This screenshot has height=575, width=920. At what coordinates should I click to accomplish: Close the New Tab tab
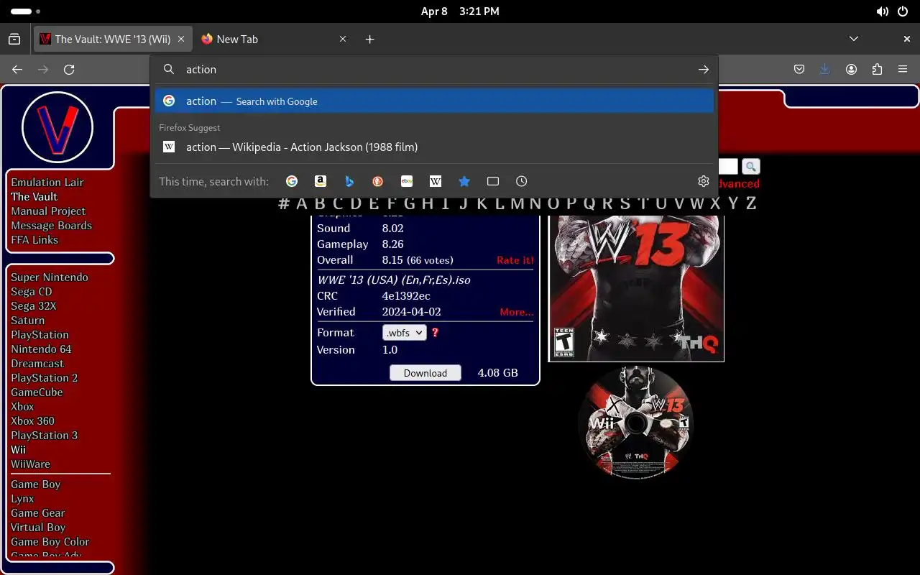point(343,40)
